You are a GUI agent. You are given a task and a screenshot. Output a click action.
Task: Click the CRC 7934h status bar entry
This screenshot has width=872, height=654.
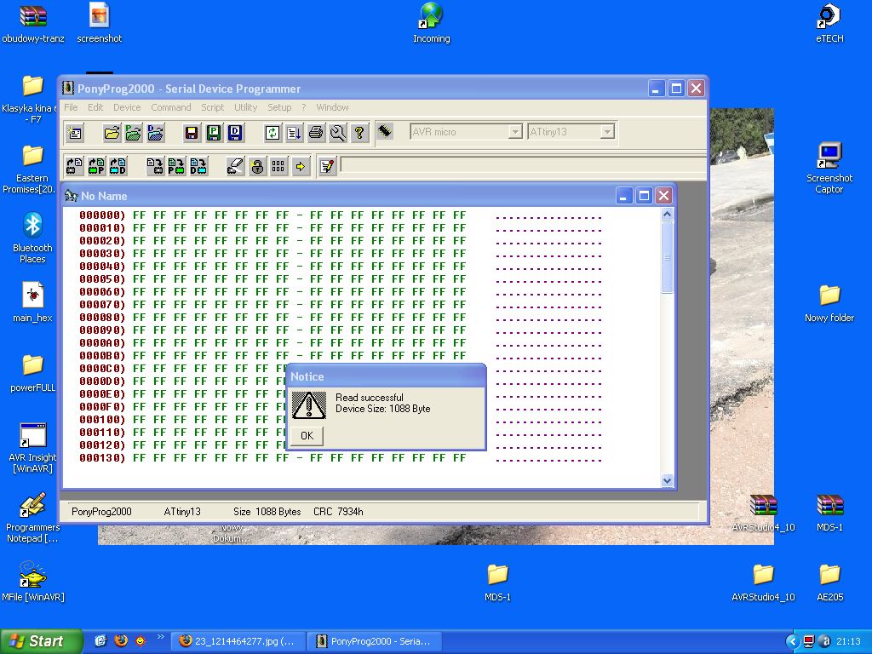338,512
